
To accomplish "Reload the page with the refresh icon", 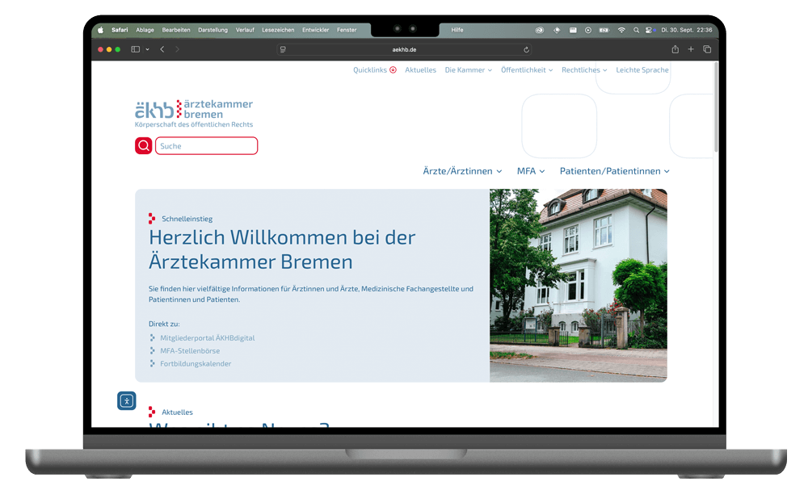I will coord(526,49).
